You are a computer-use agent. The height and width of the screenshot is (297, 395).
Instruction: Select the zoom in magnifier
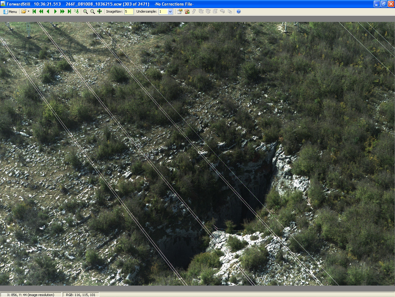[85, 11]
